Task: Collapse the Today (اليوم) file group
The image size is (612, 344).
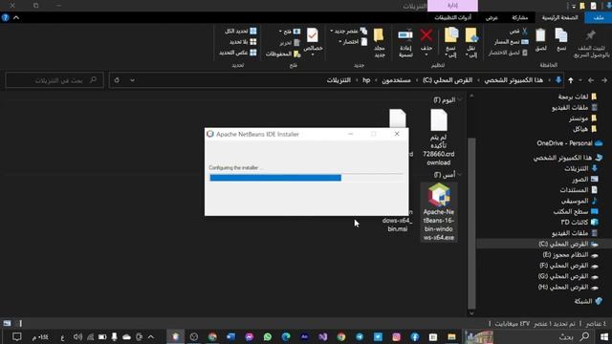Action: pos(460,100)
